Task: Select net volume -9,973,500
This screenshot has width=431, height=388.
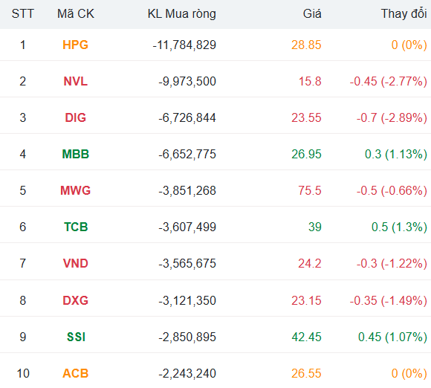Action: [x=187, y=82]
